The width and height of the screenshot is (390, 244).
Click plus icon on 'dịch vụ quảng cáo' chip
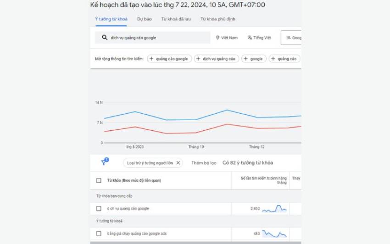tap(198, 59)
